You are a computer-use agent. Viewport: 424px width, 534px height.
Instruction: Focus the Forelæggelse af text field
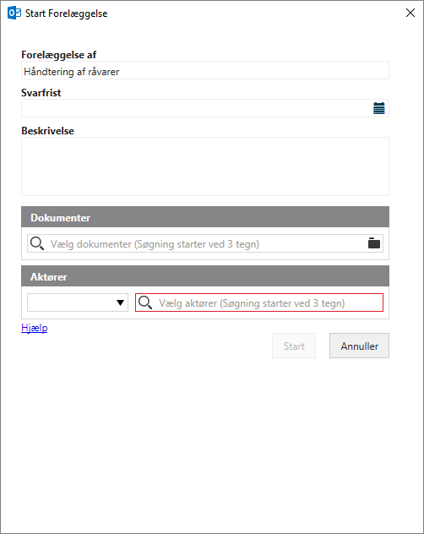click(205, 70)
